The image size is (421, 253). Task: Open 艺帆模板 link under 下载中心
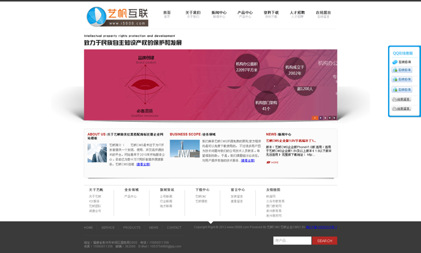[x=201, y=201]
